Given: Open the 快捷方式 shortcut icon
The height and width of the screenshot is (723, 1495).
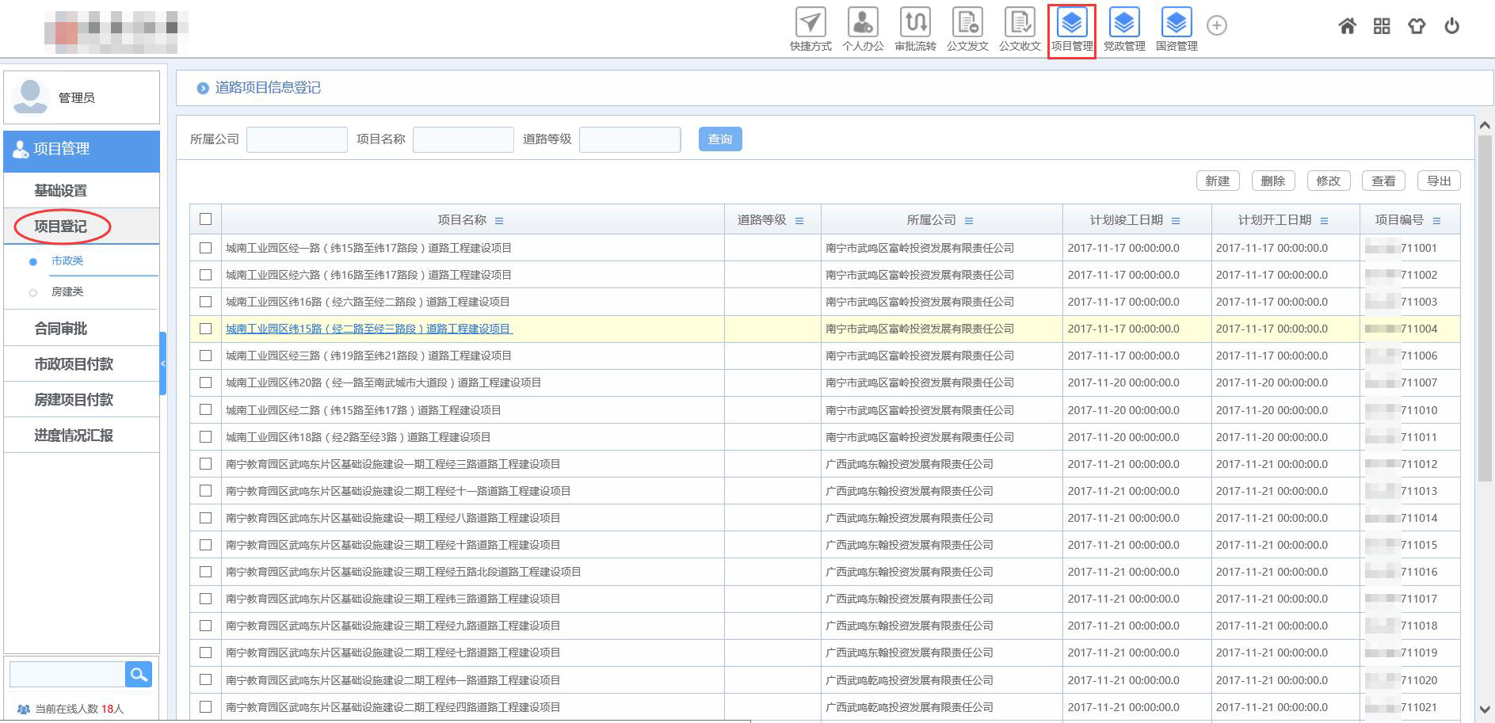Looking at the screenshot, I should tap(810, 23).
